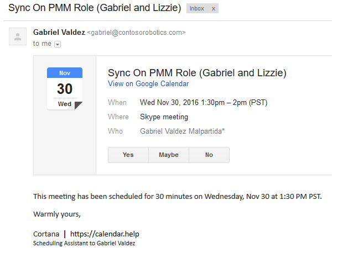Click the Nov 30 calendar date icon
Image resolution: width=338 pixels, height=279 pixels.
click(65, 88)
